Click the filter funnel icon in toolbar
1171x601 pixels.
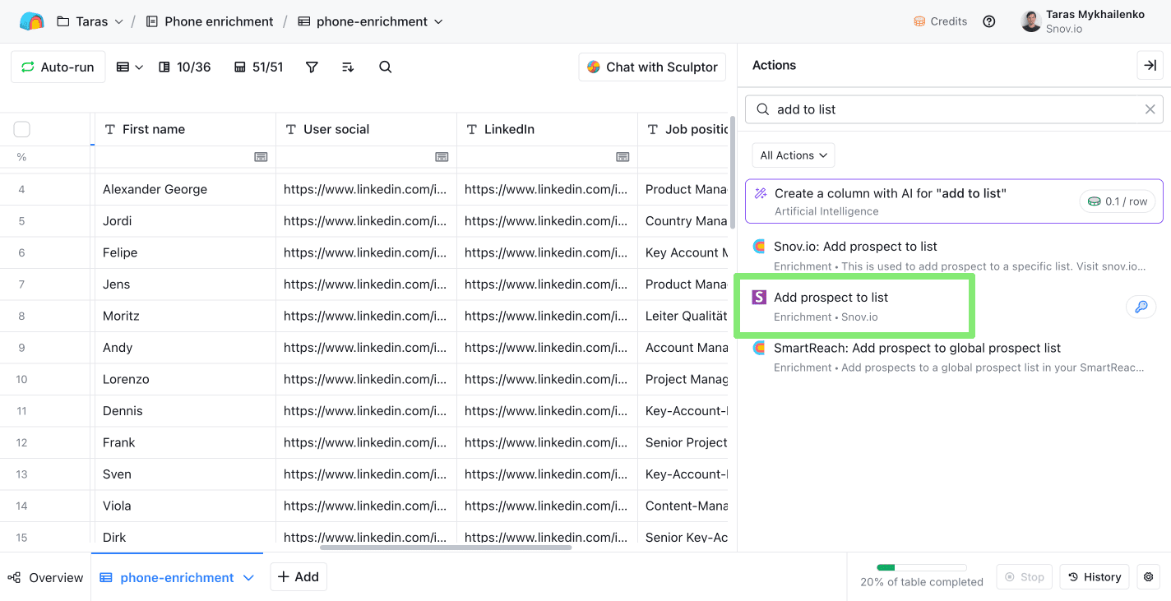(312, 67)
